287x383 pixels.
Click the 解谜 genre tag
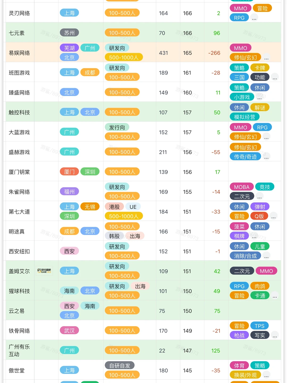(260, 107)
